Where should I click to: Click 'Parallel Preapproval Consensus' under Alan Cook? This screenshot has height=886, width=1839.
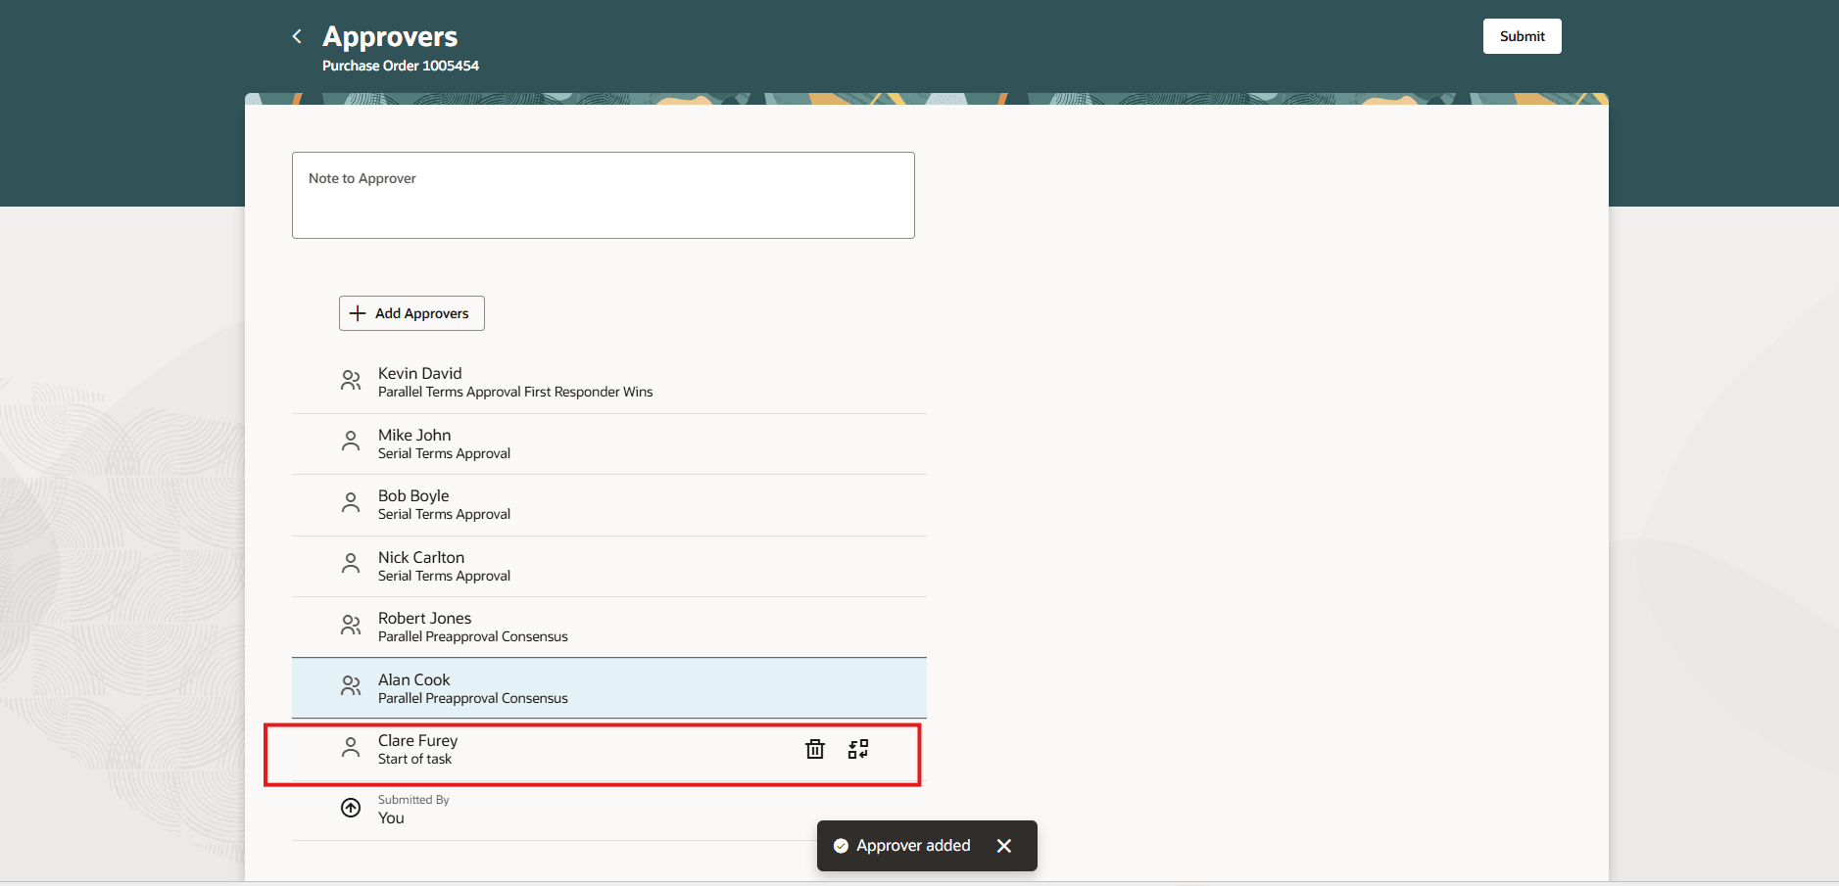click(473, 698)
